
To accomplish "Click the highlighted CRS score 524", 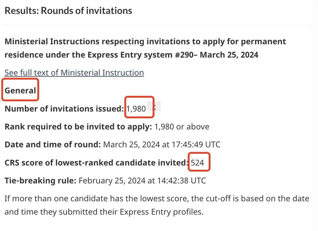I will [x=198, y=163].
